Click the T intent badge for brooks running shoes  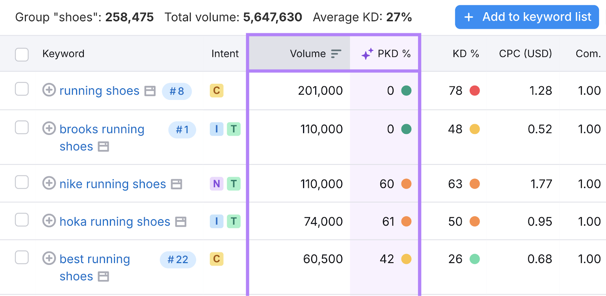234,129
